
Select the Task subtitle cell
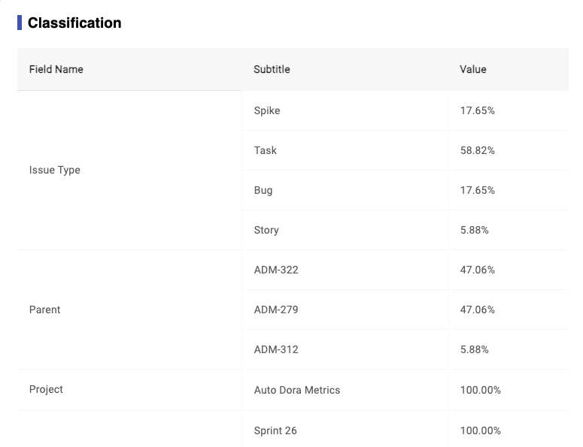pos(266,150)
